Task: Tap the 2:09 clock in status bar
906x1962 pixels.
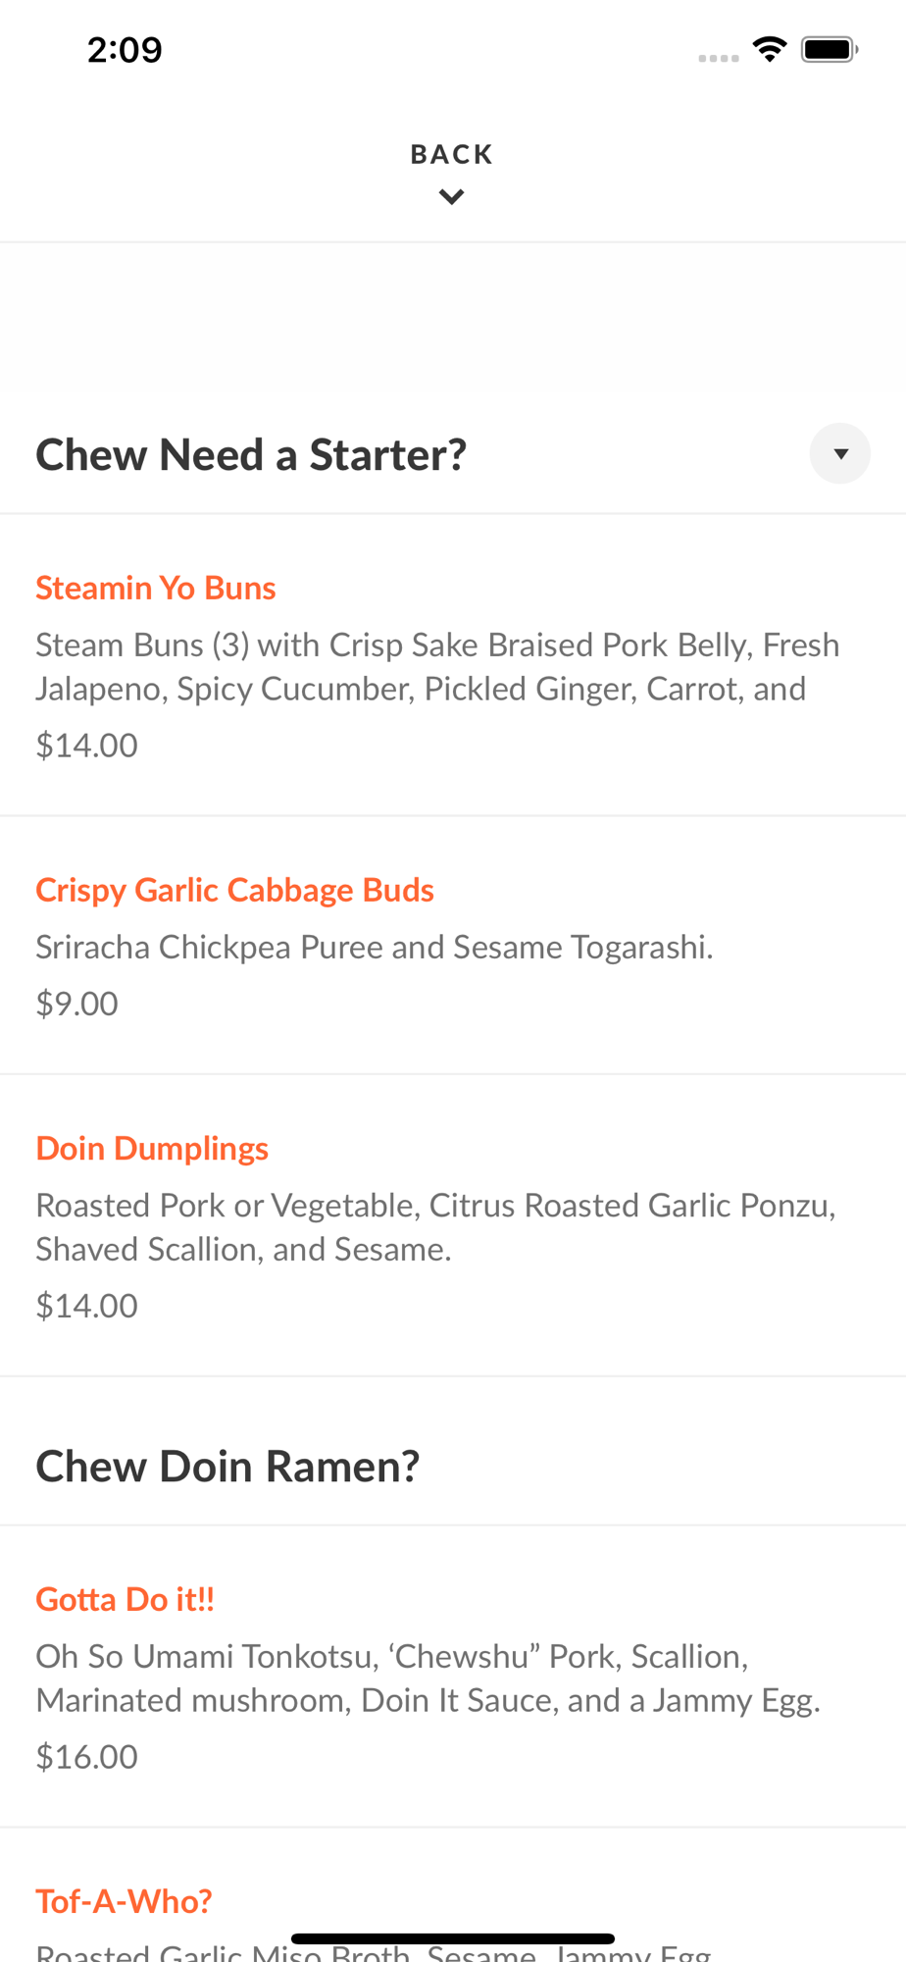Action: [x=125, y=49]
